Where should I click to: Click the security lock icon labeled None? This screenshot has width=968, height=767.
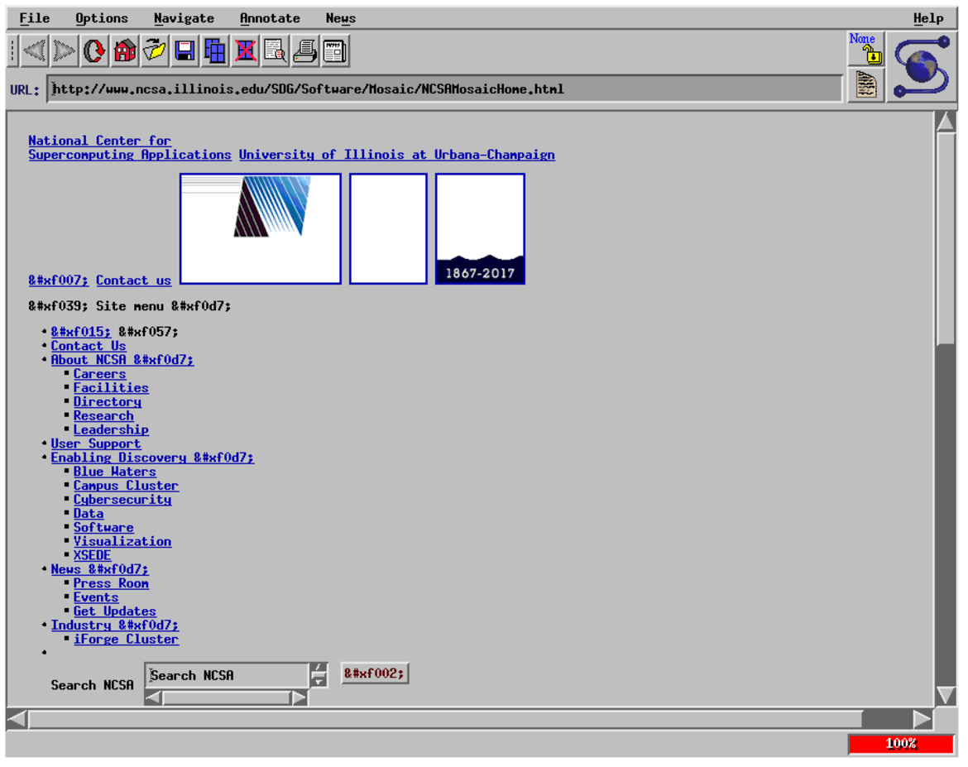[x=867, y=49]
